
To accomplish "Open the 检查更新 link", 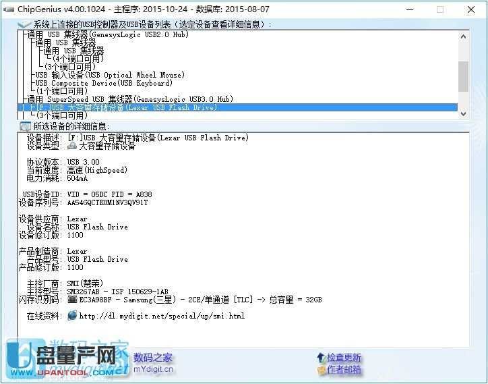I will [344, 358].
